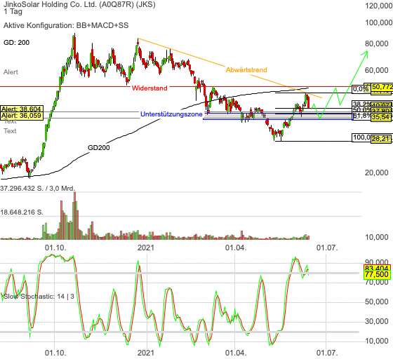Click the 50,772 price tag
393x359 pixels.
tap(382, 87)
